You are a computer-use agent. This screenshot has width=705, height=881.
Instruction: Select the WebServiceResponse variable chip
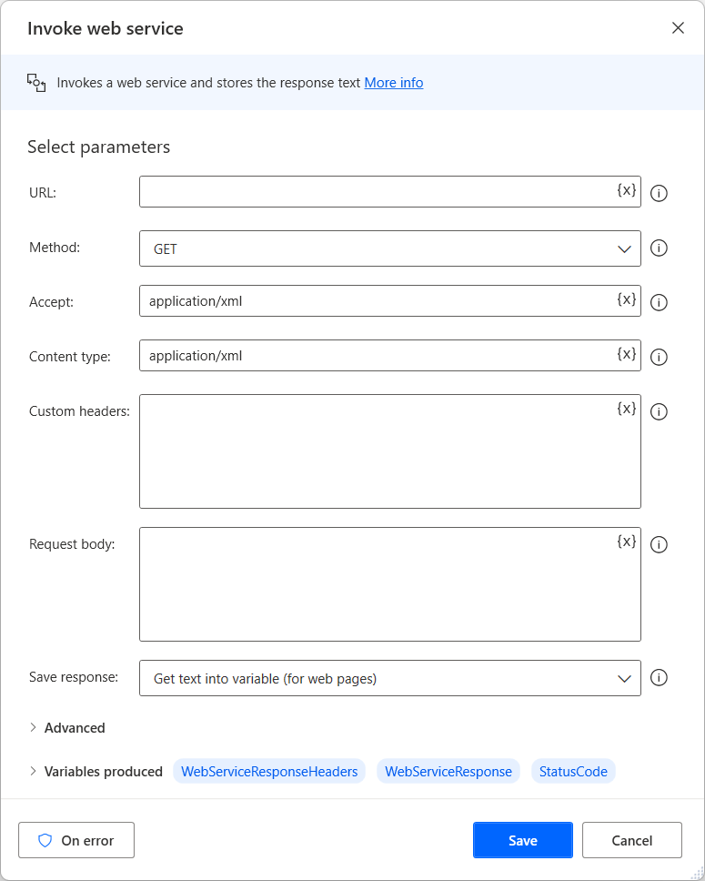point(448,771)
